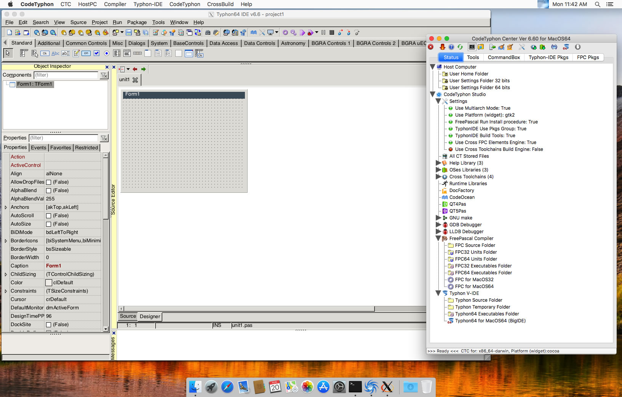Open the Package menu
Screen dimensions: 622x397
point(137,22)
